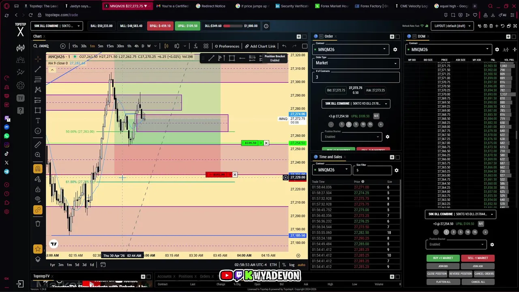519x292 pixels.
Task: Click the BUY +1 MARKET button
Action: (x=443, y=258)
